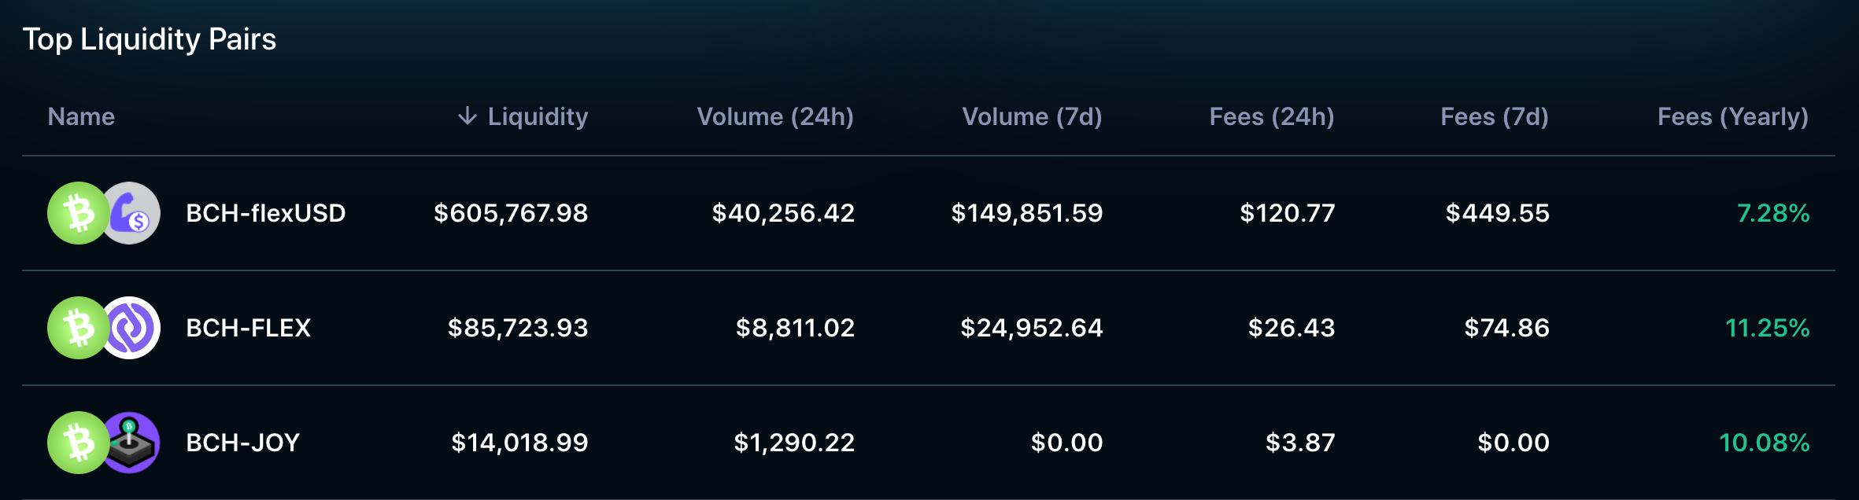Sort by Volume (7d) column header

tap(1032, 116)
